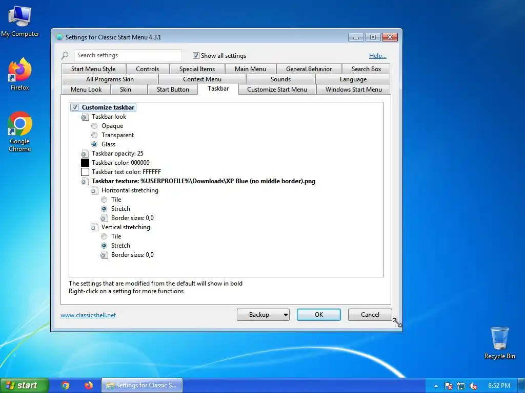Image resolution: width=525 pixels, height=393 pixels.
Task: Click the search magnifier icon
Action: click(x=65, y=55)
